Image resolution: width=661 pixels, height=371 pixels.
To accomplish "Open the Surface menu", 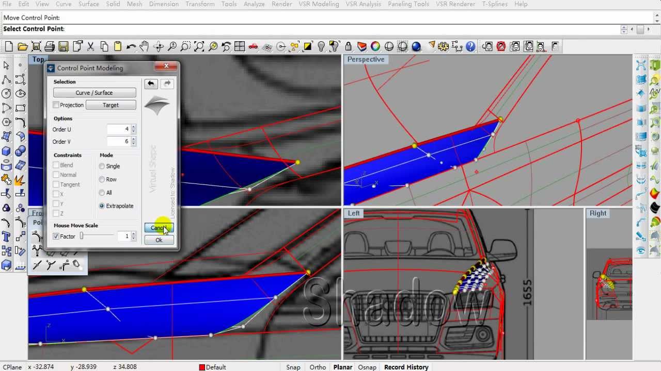I will click(x=89, y=4).
